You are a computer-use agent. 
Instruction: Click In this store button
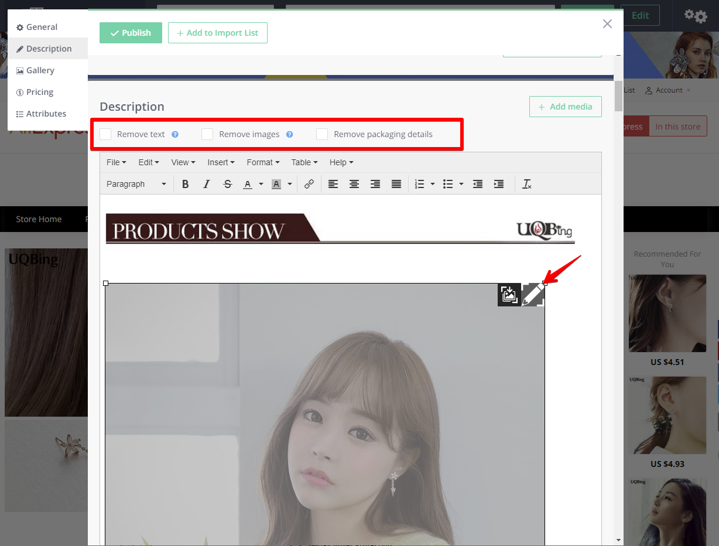[678, 127]
